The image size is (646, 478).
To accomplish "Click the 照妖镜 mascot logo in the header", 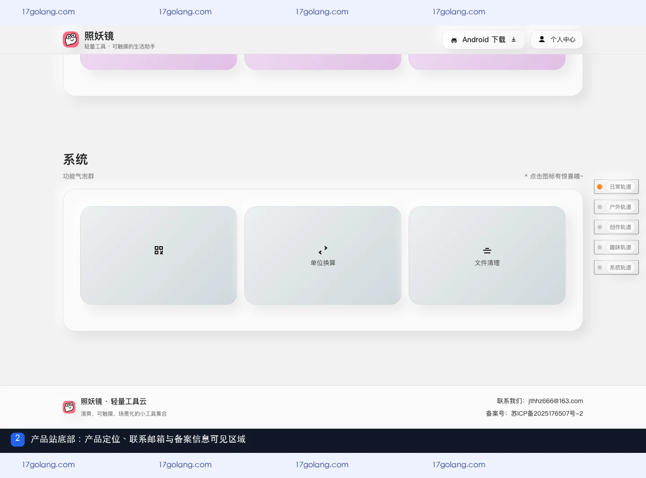I will click(71, 39).
